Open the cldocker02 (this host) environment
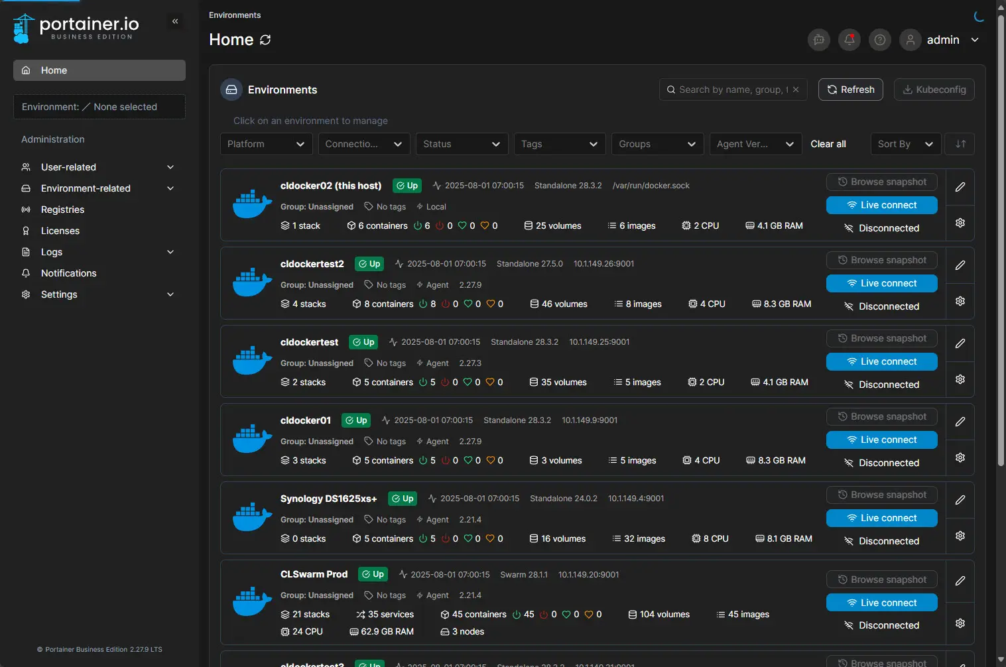This screenshot has height=667, width=1006. pos(331,186)
